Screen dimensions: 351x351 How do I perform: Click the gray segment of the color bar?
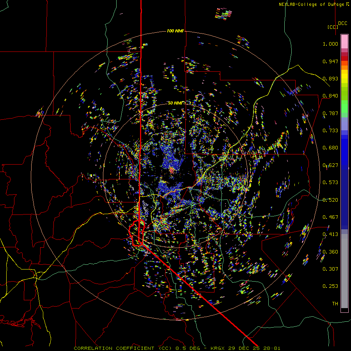[344, 271]
